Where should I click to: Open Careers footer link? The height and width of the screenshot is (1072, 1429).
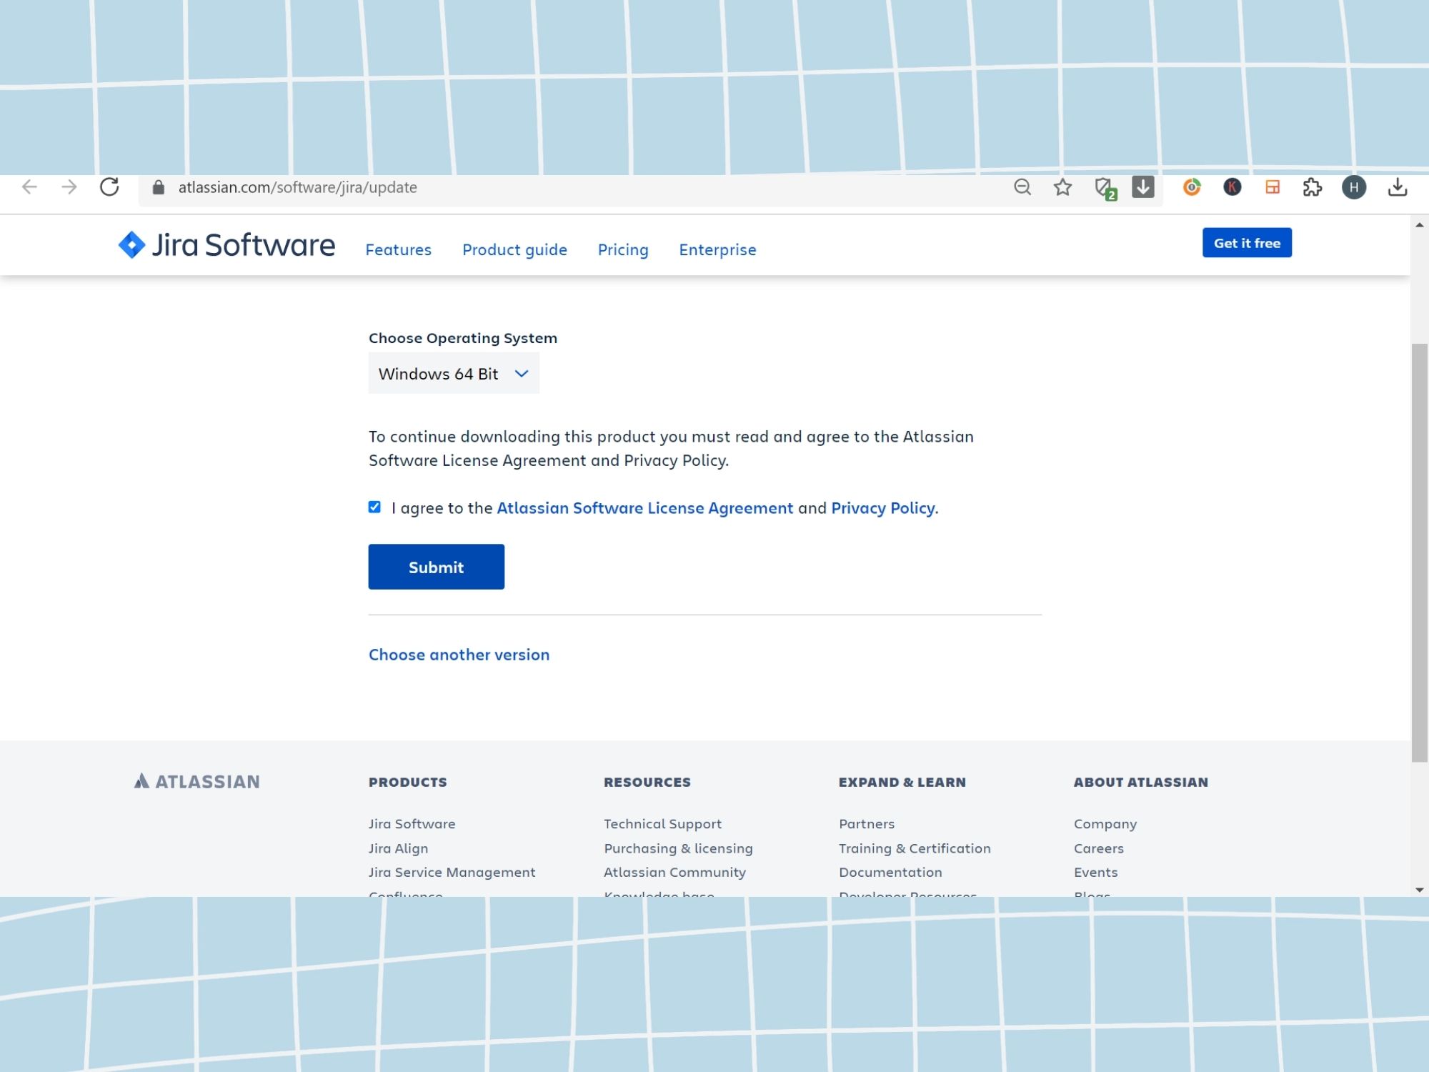pyautogui.click(x=1099, y=848)
